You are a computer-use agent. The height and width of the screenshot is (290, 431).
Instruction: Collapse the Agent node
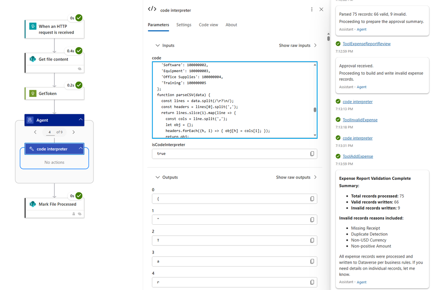click(81, 120)
